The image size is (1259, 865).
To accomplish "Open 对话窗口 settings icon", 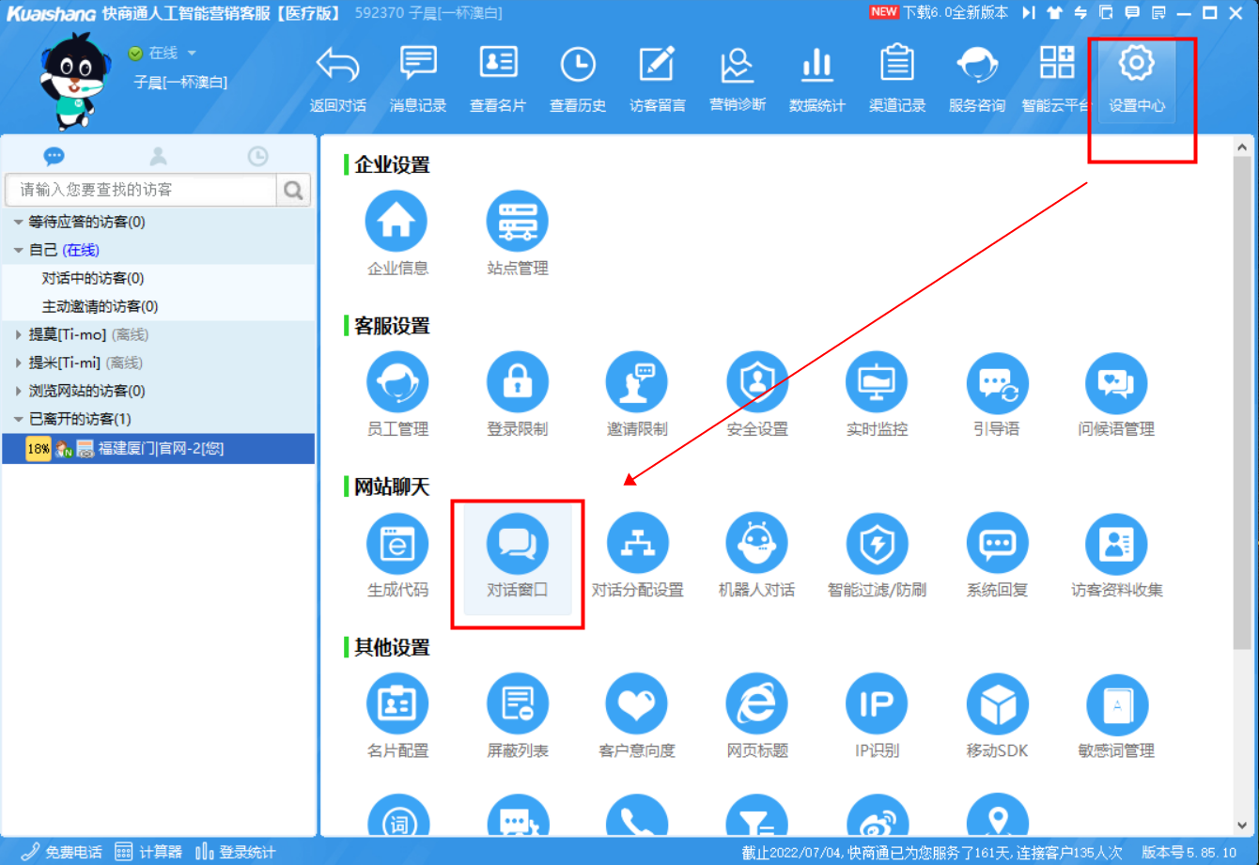I will pos(517,543).
